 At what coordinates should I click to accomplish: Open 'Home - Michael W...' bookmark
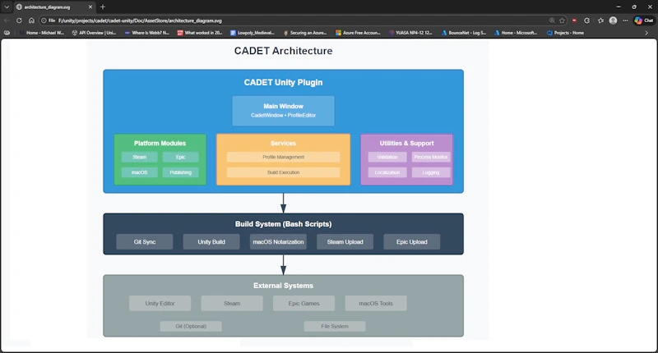42,33
